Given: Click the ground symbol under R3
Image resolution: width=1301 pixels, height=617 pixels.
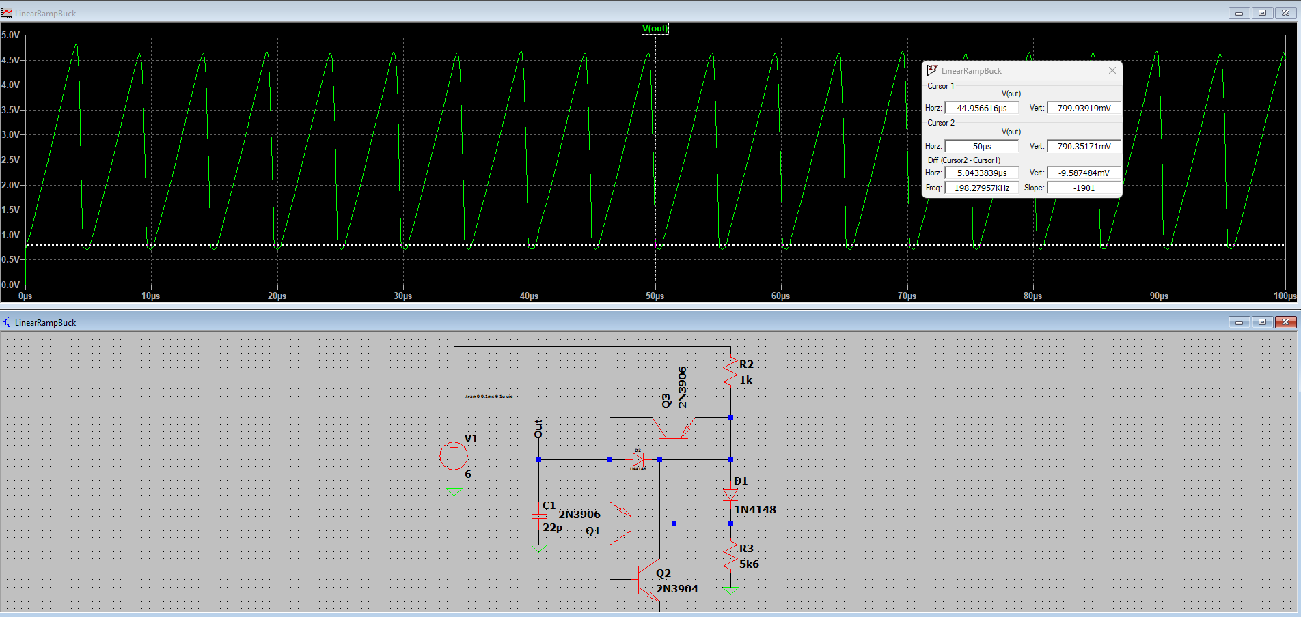Looking at the screenshot, I should (730, 590).
